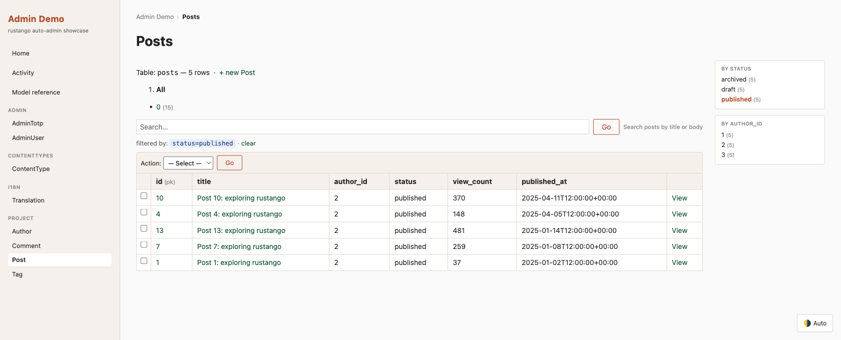Toggle the Auto theme switcher
The image size is (841, 340).
[x=814, y=323]
